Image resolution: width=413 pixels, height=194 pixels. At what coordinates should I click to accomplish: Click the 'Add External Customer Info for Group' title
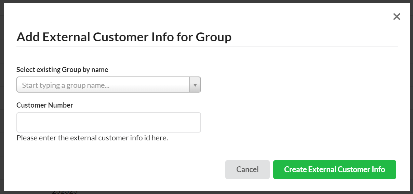[x=124, y=37]
